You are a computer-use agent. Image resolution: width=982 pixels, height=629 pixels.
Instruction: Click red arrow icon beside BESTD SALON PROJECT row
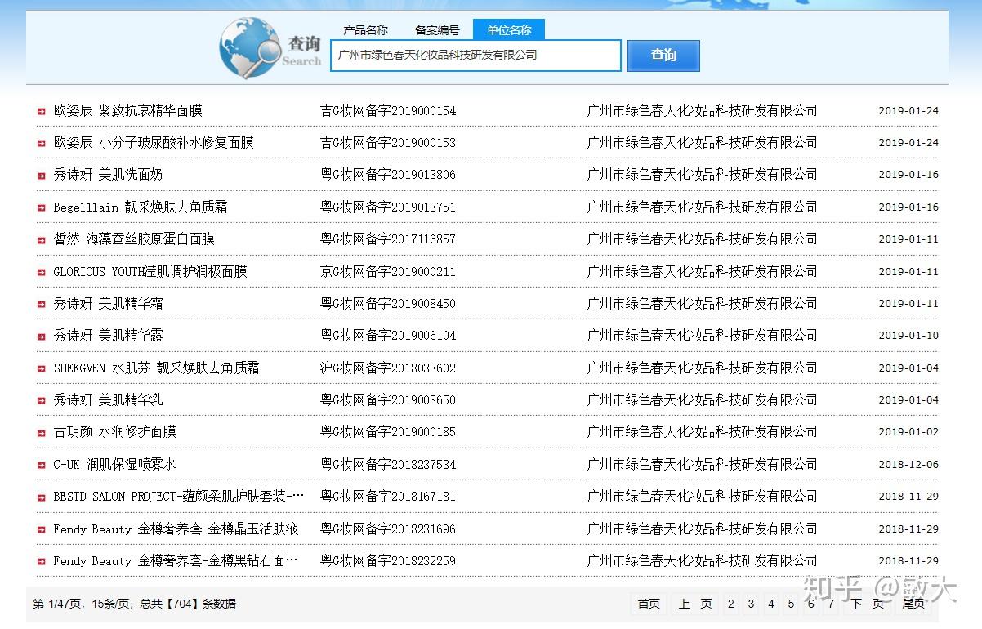tap(42, 497)
